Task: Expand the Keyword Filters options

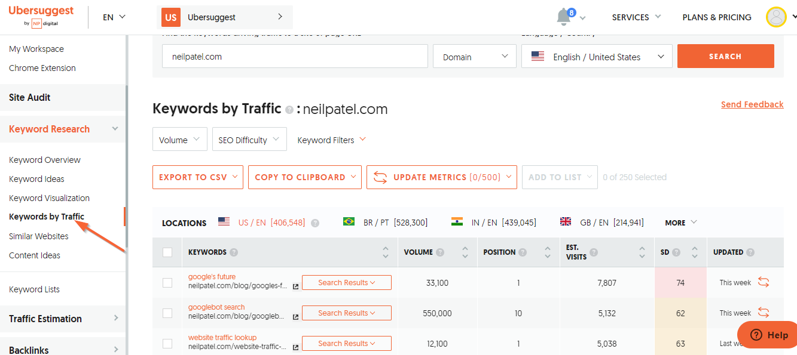Action: pos(331,140)
